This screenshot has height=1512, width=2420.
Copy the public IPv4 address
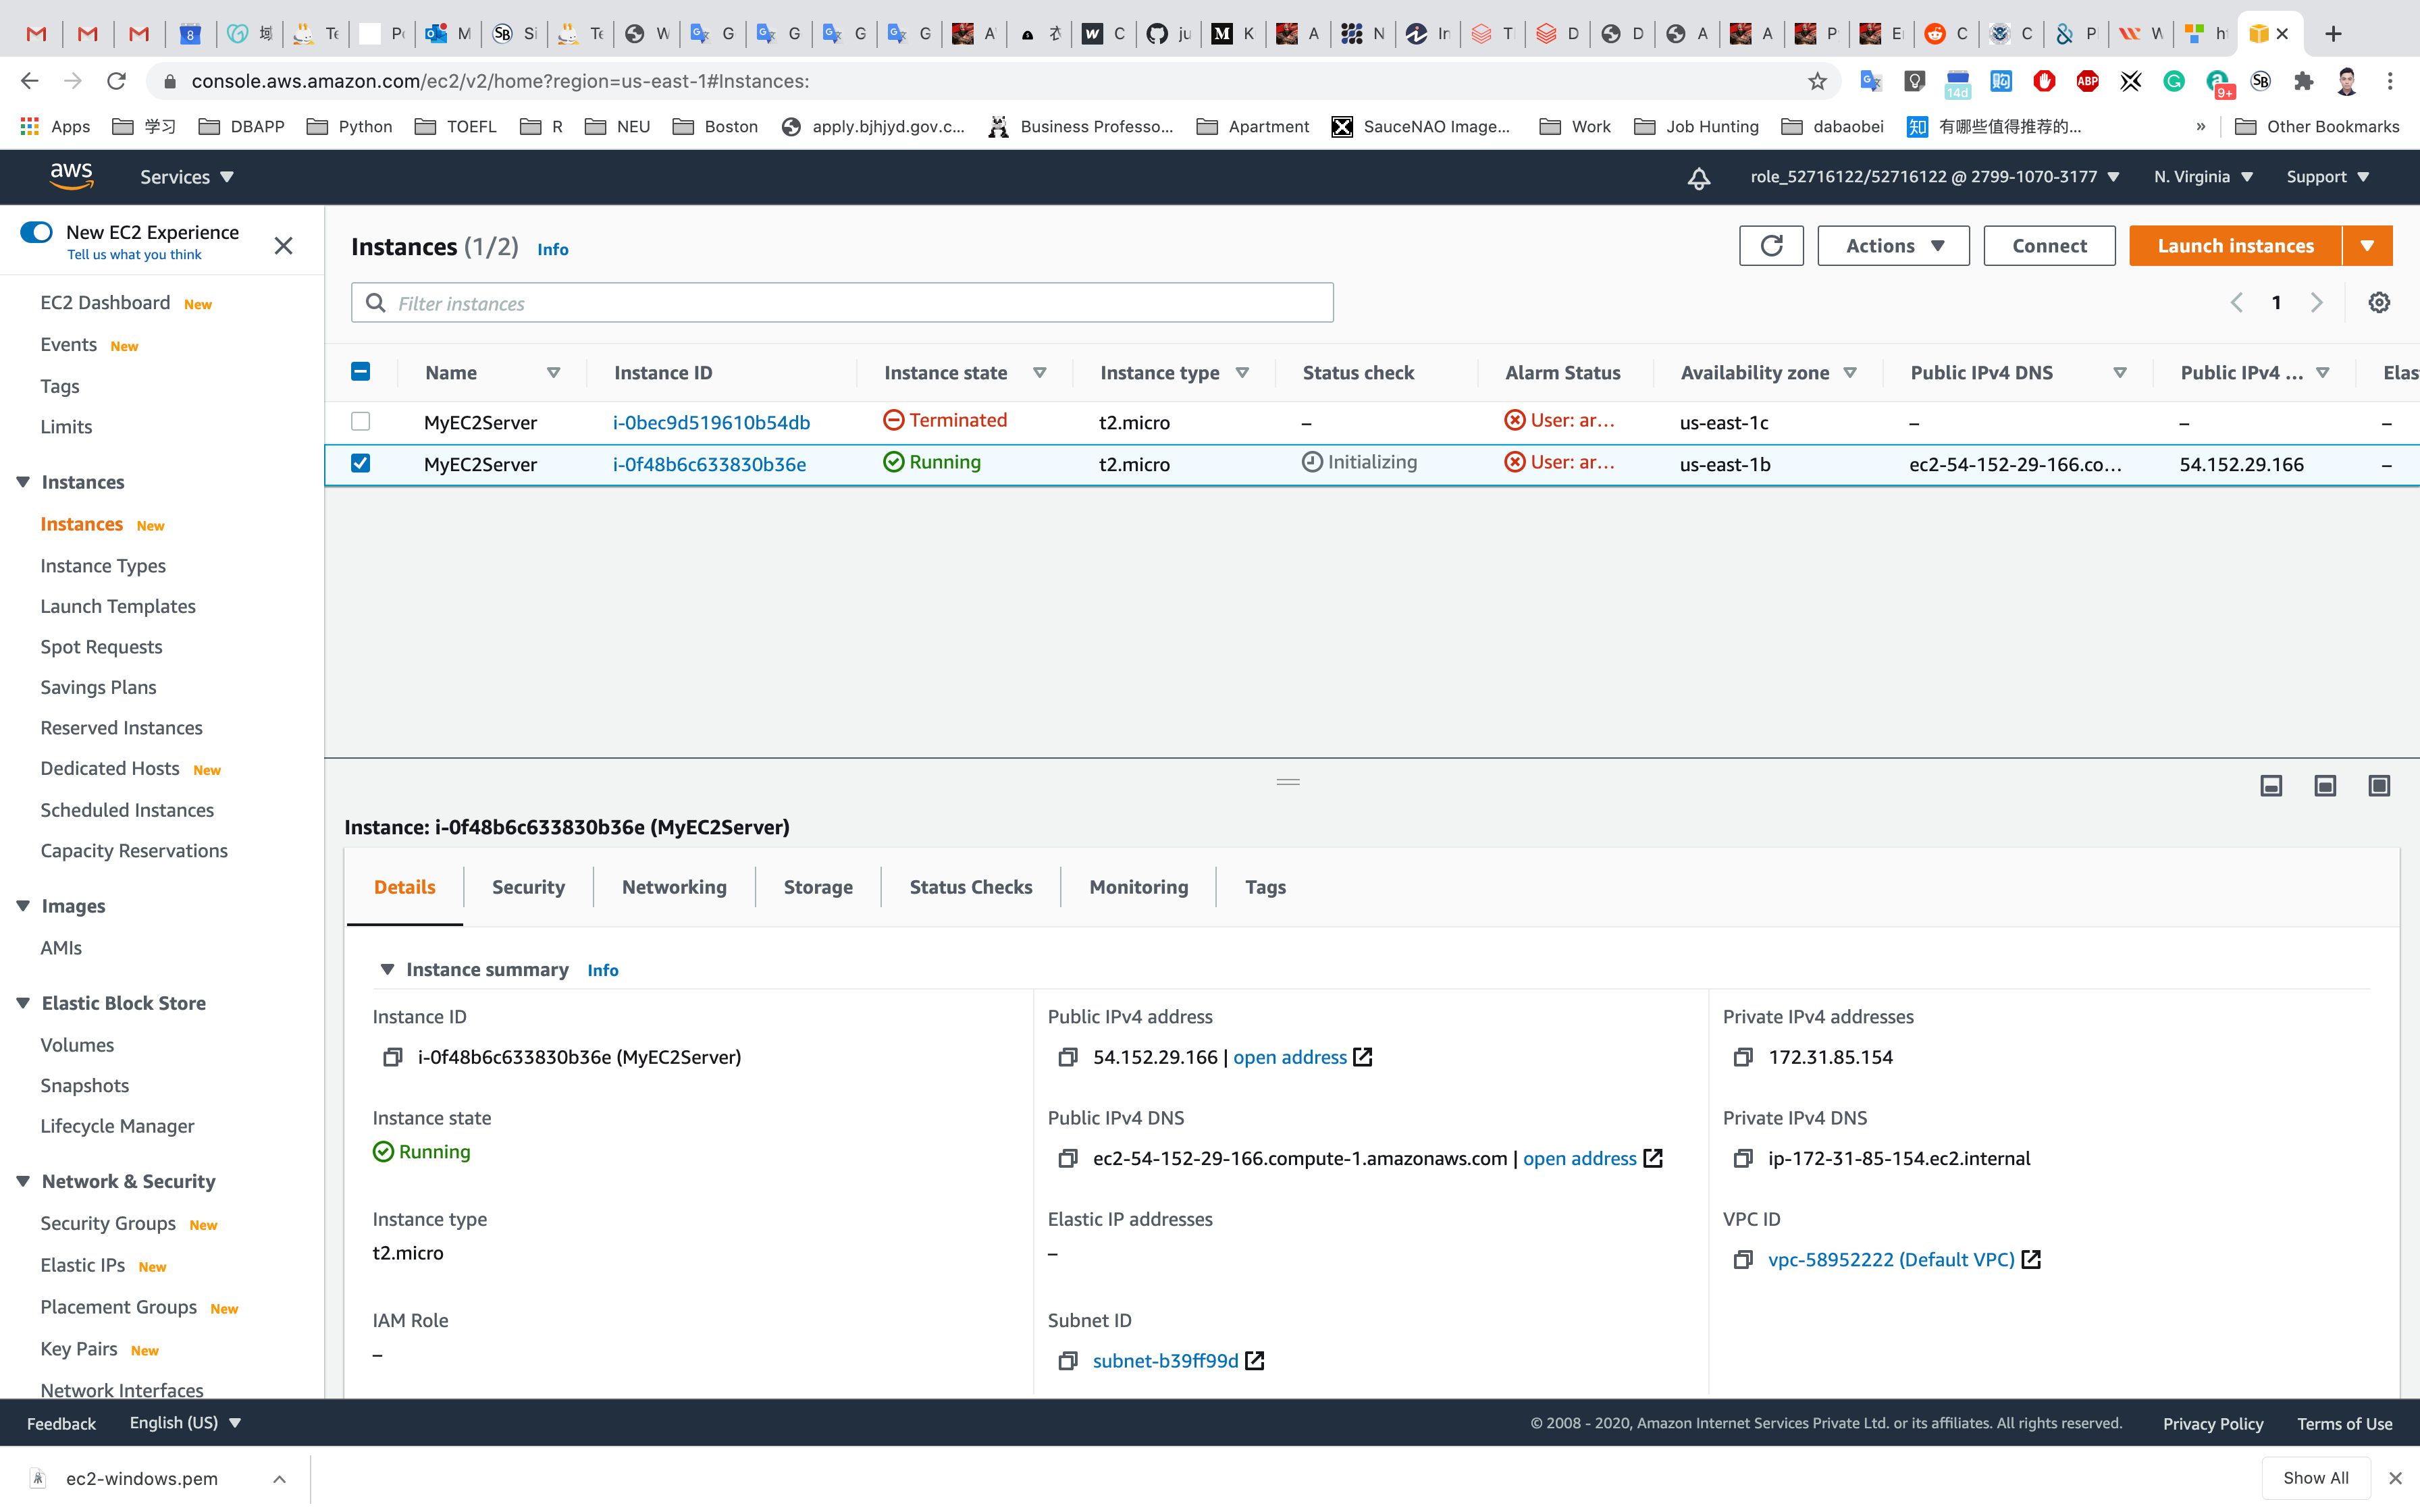coord(1067,1057)
